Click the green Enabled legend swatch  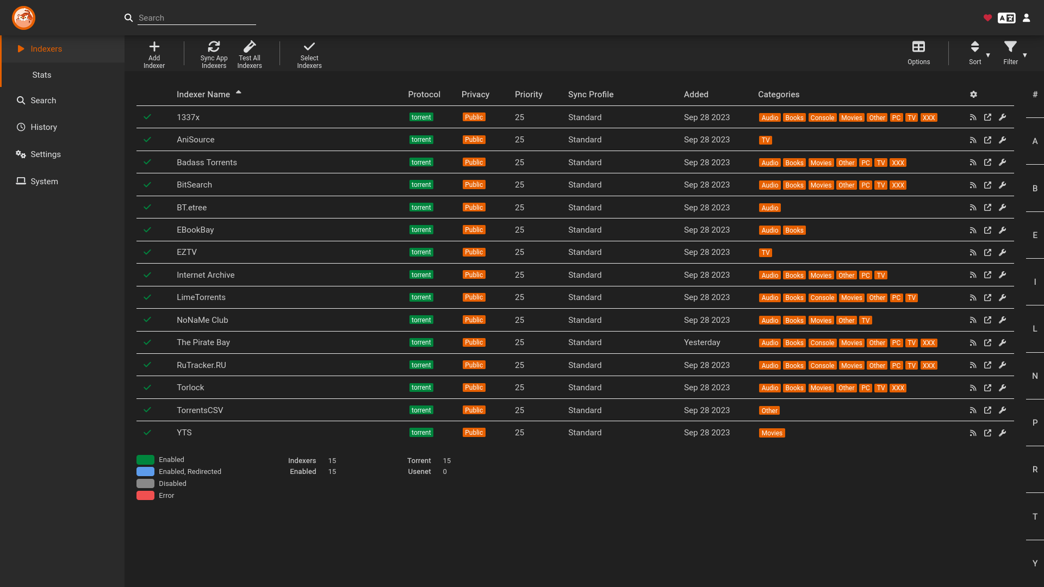coord(145,460)
